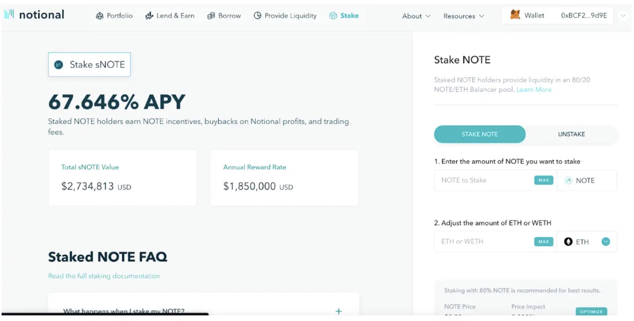This screenshot has height=321, width=634.
Task: Open the Learn More link
Action: tap(534, 89)
